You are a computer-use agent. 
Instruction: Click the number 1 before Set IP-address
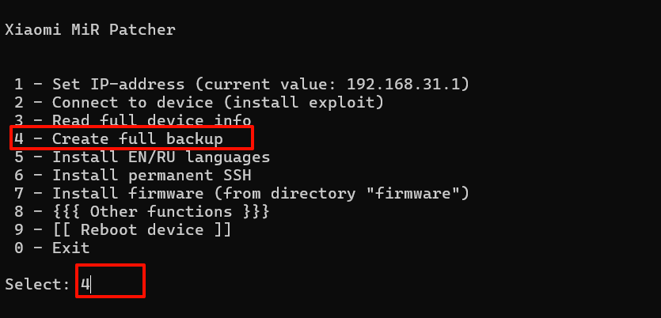click(x=19, y=84)
